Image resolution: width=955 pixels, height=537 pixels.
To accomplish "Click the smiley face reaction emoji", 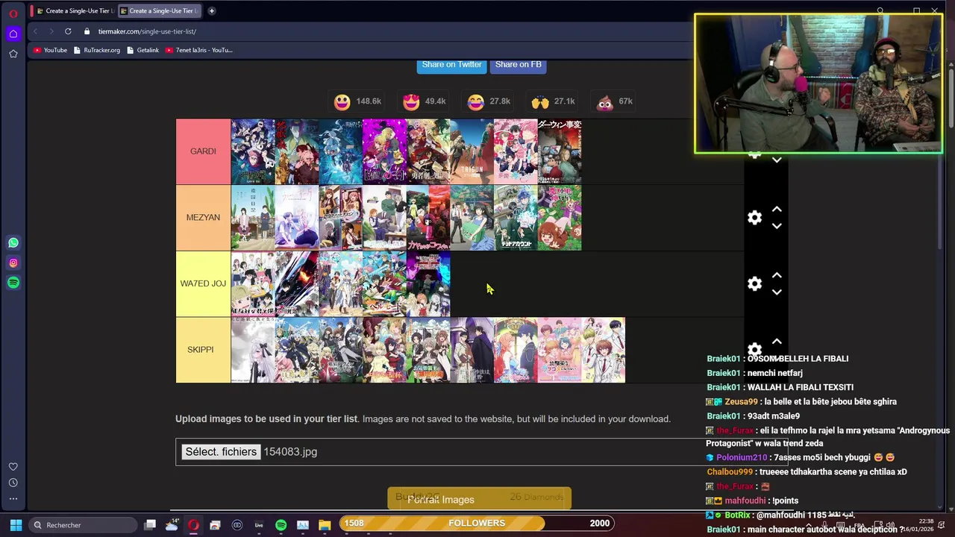I will [342, 102].
